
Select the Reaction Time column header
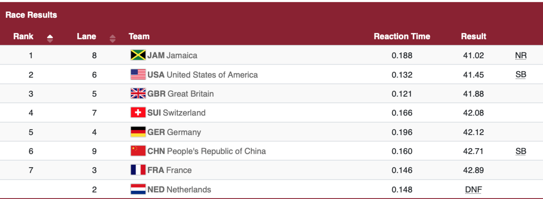[x=402, y=36]
